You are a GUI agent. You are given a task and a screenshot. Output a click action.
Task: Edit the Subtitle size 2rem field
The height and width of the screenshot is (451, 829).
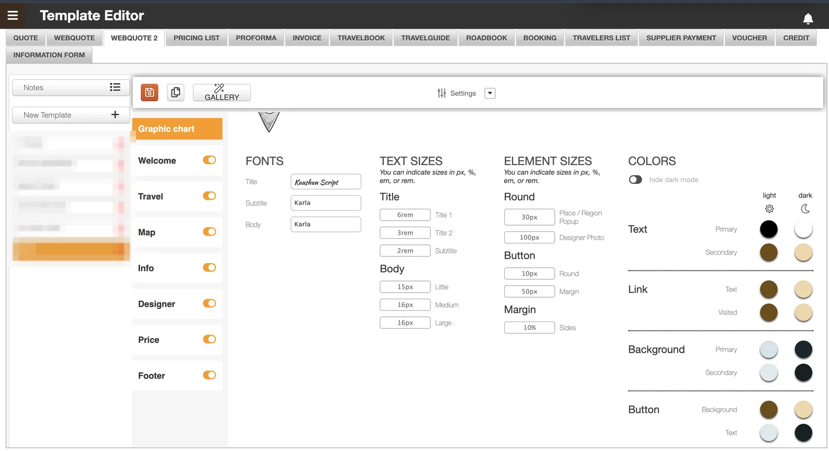point(405,251)
